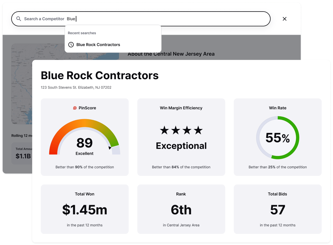Click the Total Bids 57 card
The width and height of the screenshot is (333, 245).
(278, 209)
